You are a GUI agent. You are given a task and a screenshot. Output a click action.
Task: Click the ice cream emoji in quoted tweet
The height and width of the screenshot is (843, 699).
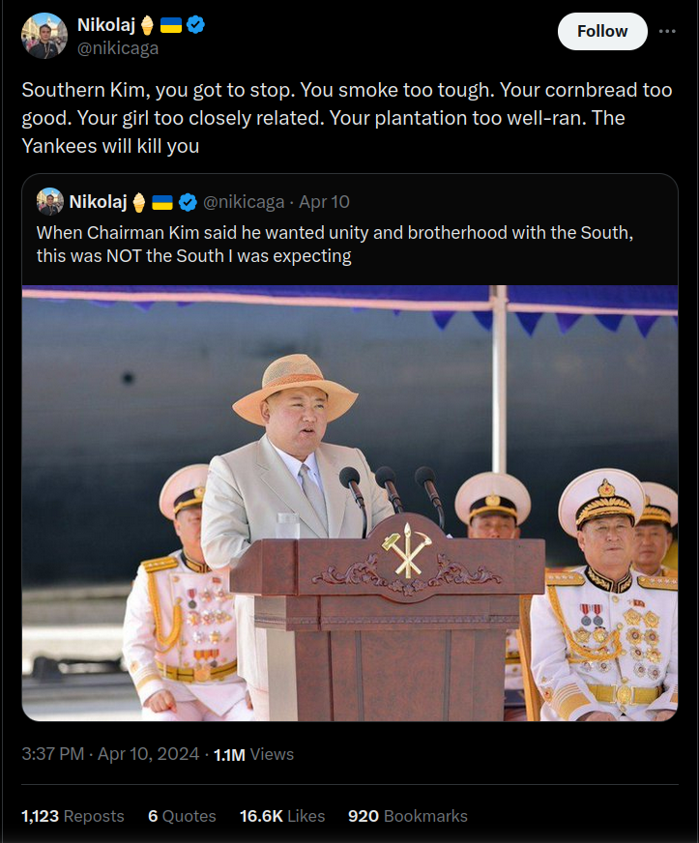click(x=139, y=202)
